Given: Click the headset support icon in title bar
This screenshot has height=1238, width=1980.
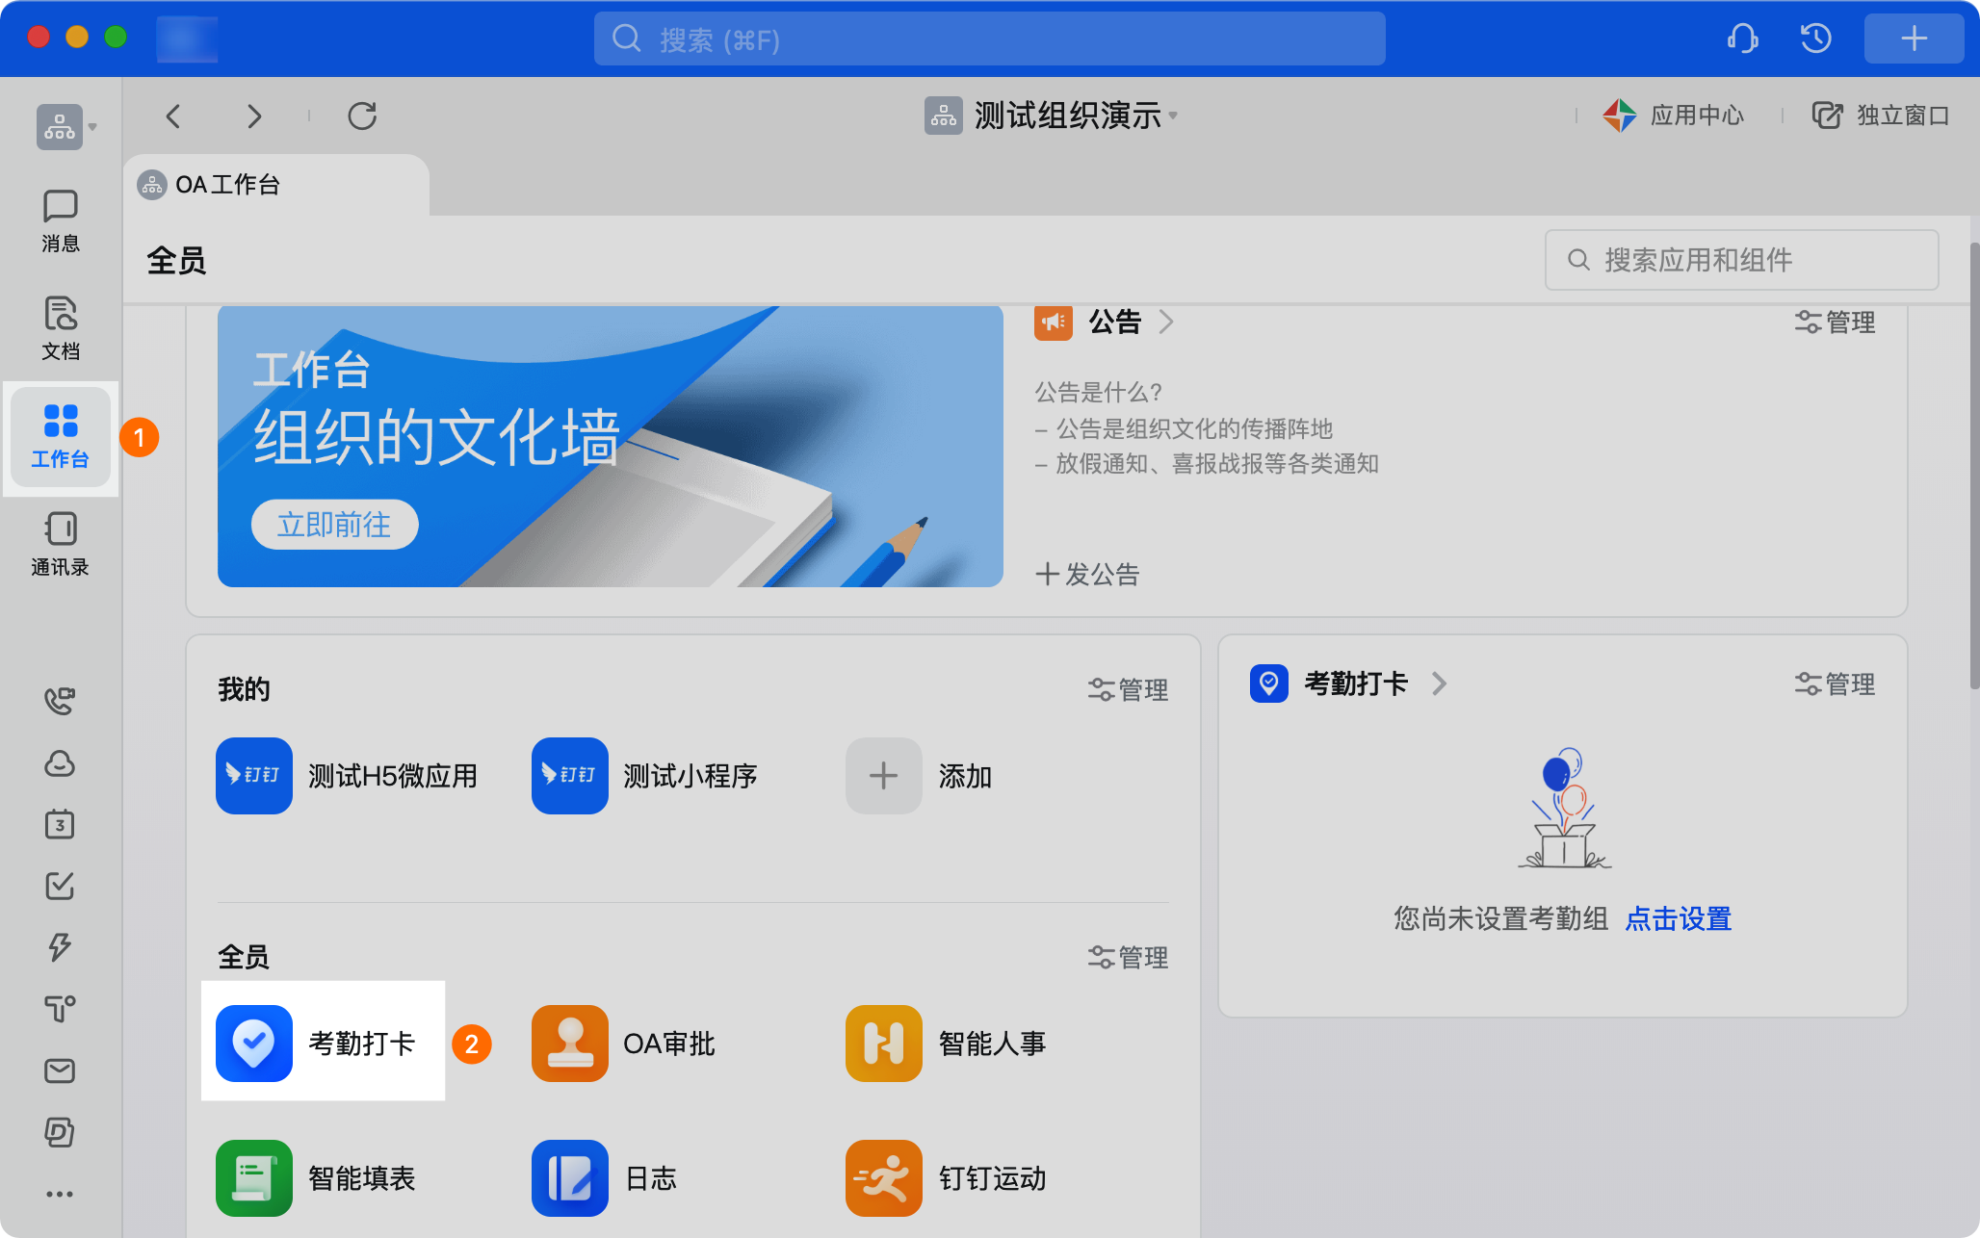Looking at the screenshot, I should pos(1742,39).
